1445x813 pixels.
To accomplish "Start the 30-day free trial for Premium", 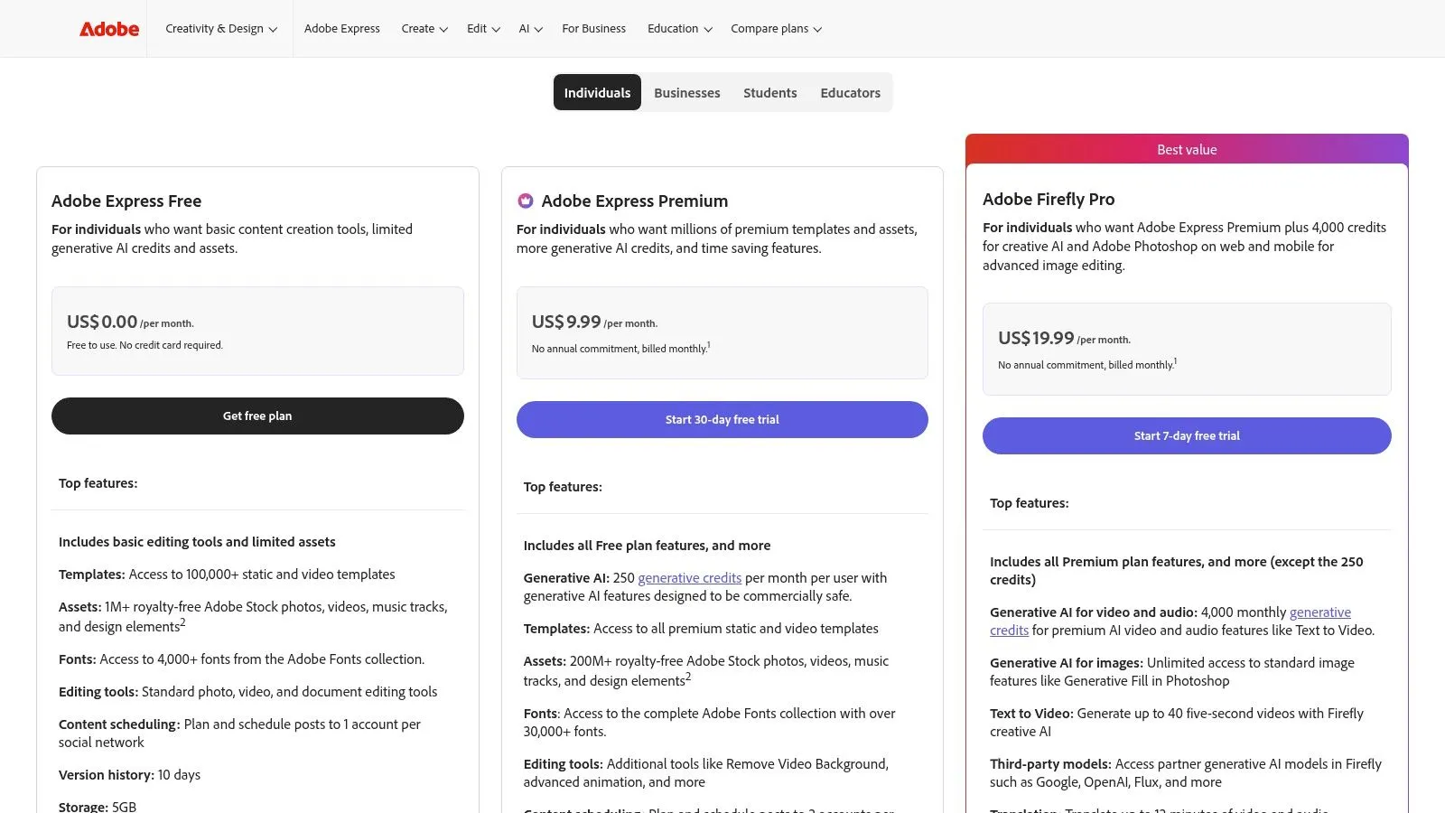I will pyautogui.click(x=722, y=419).
